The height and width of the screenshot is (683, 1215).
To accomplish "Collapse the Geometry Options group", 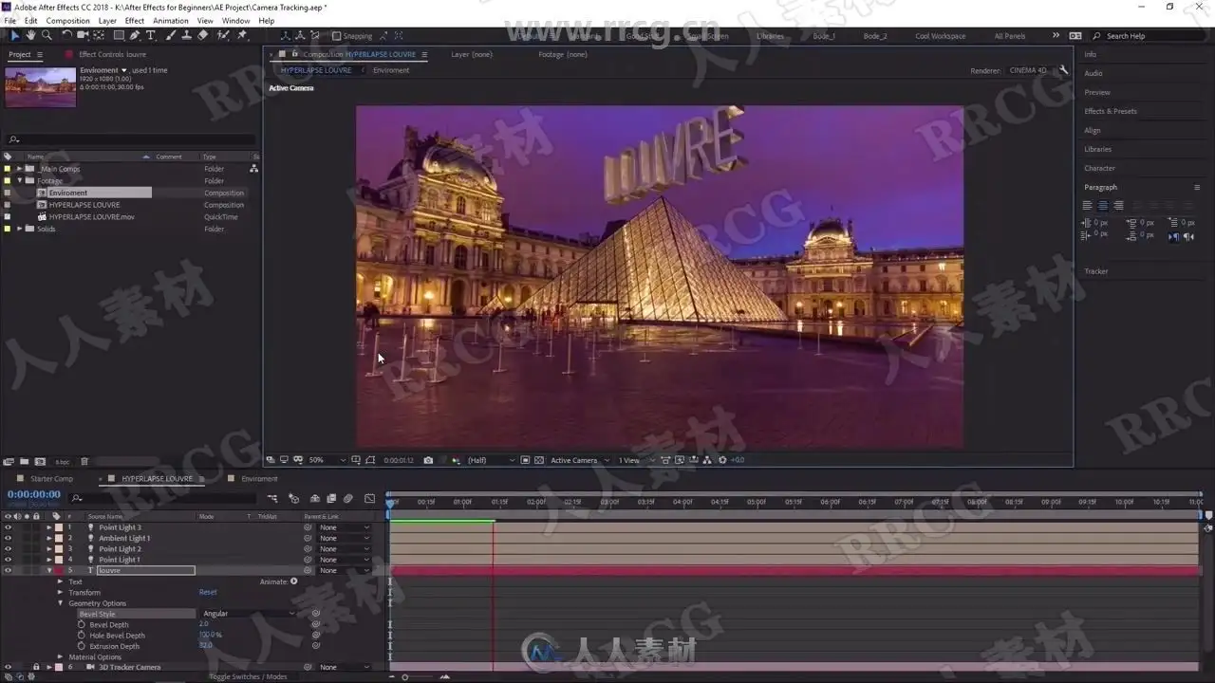I will [x=61, y=603].
